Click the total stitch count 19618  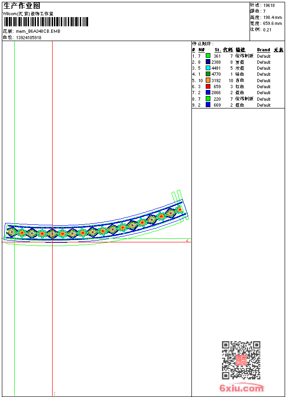[269, 6]
